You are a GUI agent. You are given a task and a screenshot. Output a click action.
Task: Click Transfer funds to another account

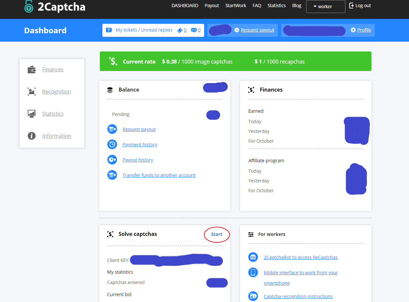[x=159, y=175]
